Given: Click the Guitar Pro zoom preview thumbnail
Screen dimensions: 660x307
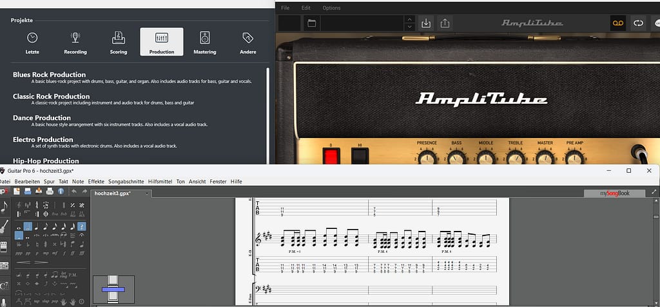Looking at the screenshot, I should coord(113,290).
